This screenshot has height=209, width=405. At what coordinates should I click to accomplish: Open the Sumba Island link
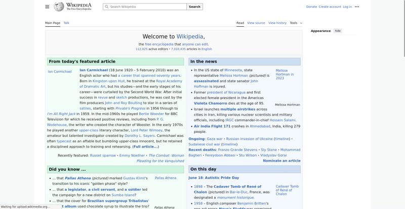coord(123,195)
